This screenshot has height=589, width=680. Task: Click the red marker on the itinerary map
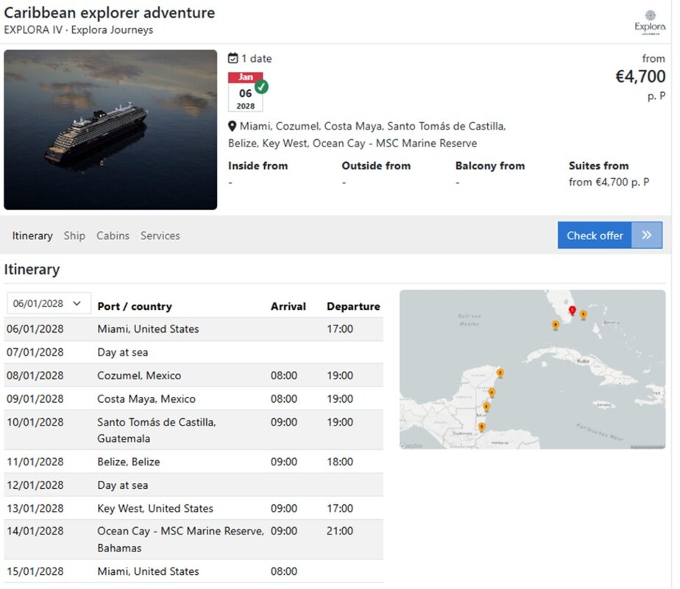572,311
